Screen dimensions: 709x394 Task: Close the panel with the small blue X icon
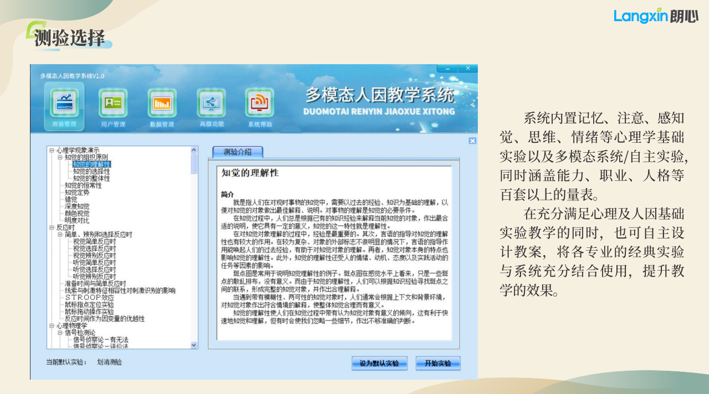(472, 141)
